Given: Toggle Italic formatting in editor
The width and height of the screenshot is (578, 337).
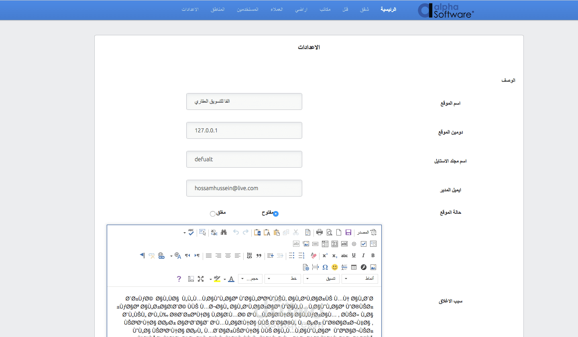Looking at the screenshot, I should (363, 255).
